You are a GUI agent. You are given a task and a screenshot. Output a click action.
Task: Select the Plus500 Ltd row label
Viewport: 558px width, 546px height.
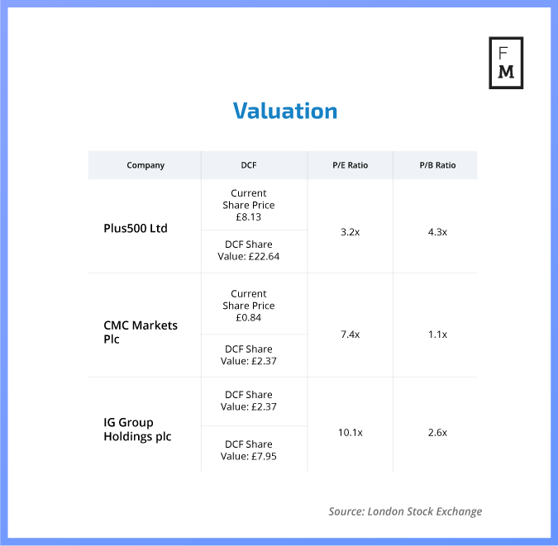click(x=136, y=228)
